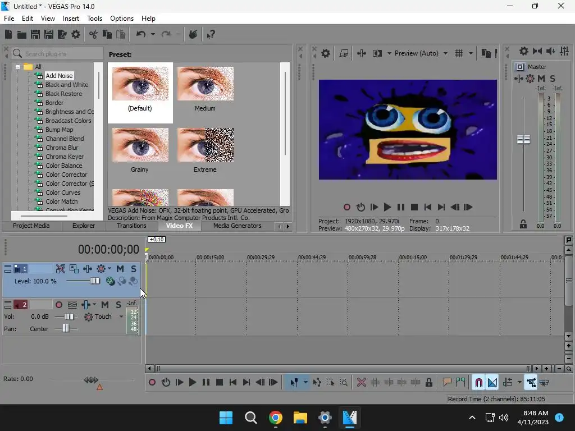Arm audio track 2 for record
This screenshot has width=575, height=431.
click(58, 305)
